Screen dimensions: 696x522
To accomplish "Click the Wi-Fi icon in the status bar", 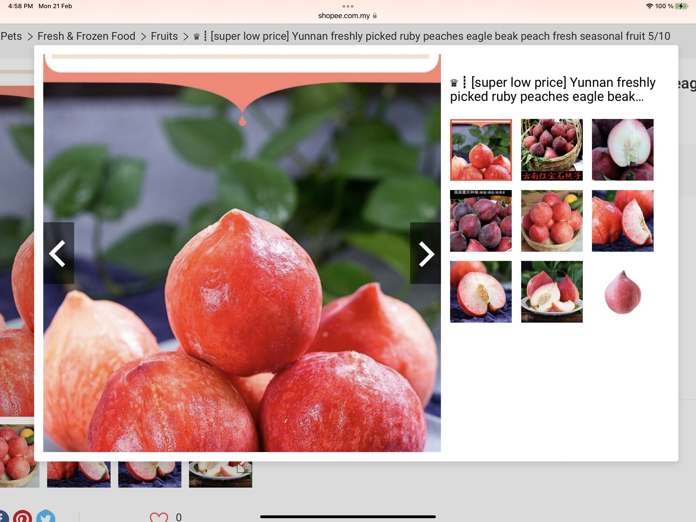I will [650, 6].
